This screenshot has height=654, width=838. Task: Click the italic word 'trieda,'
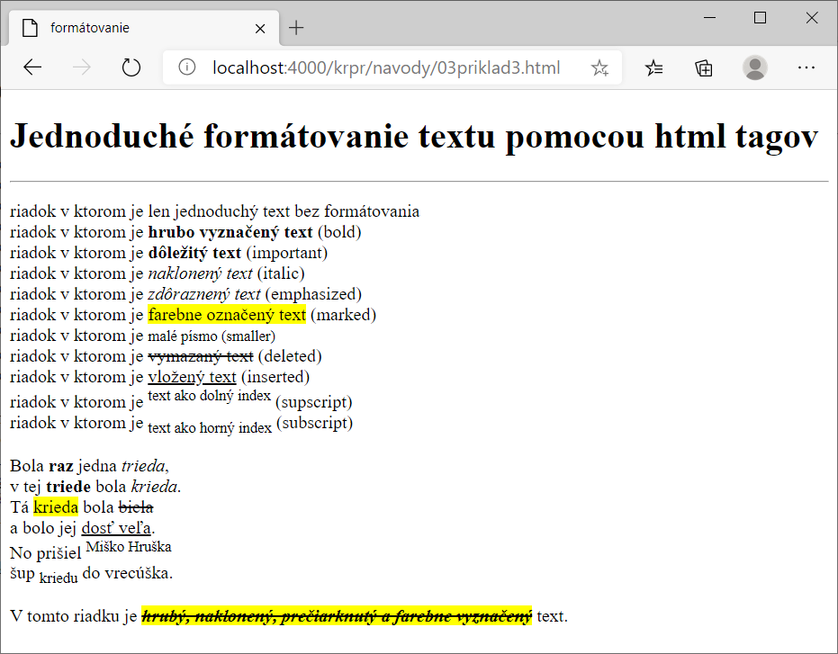tap(146, 466)
